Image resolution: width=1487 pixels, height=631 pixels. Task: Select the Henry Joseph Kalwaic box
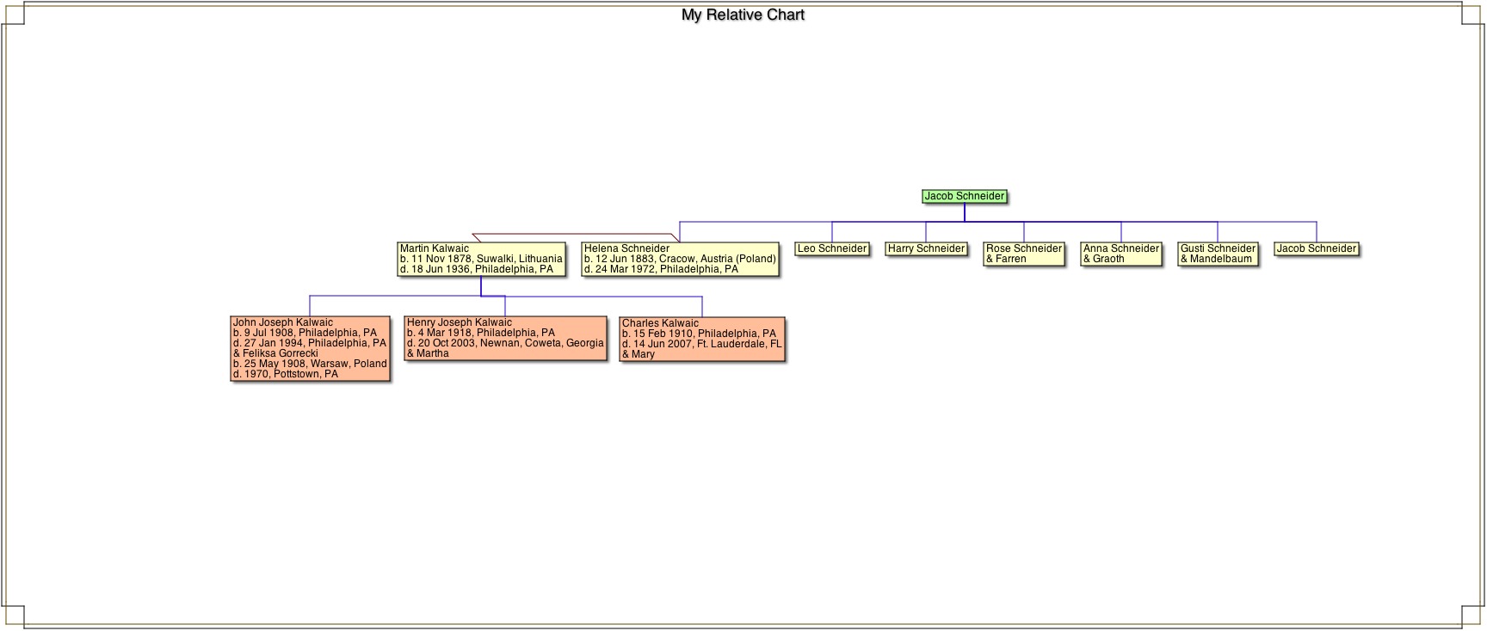[x=505, y=338]
